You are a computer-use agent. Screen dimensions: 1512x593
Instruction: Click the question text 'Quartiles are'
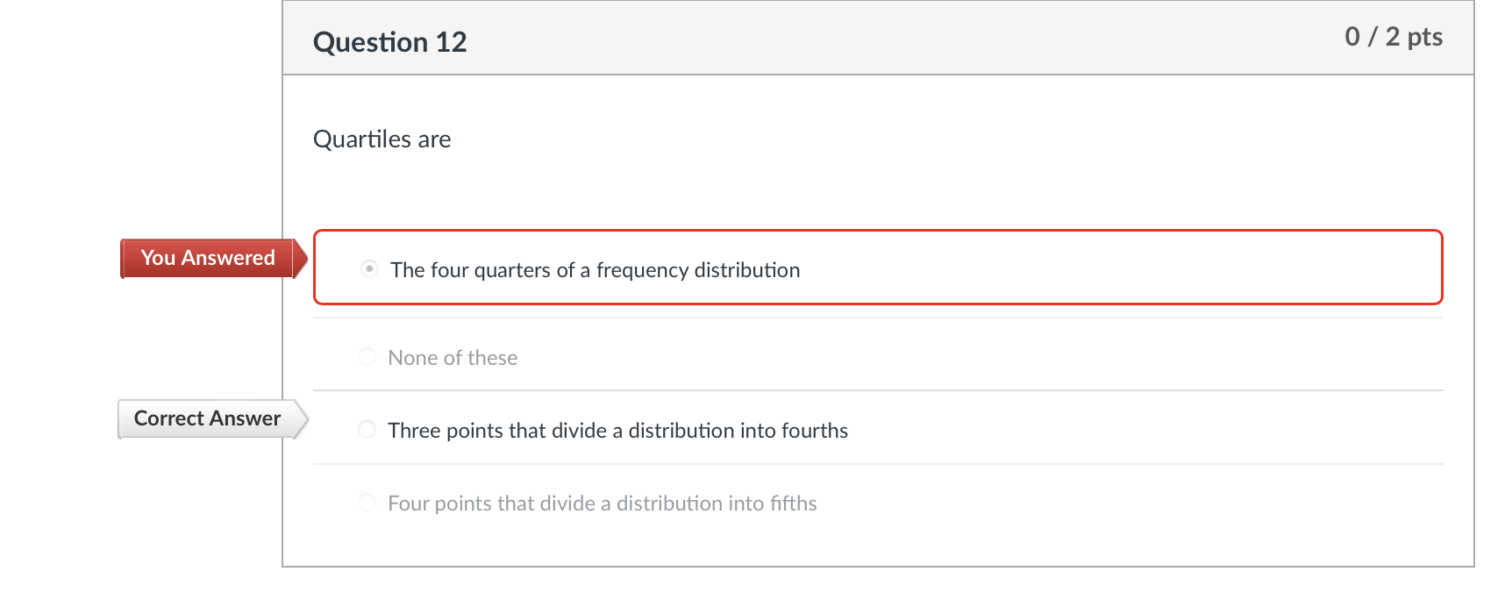point(382,139)
